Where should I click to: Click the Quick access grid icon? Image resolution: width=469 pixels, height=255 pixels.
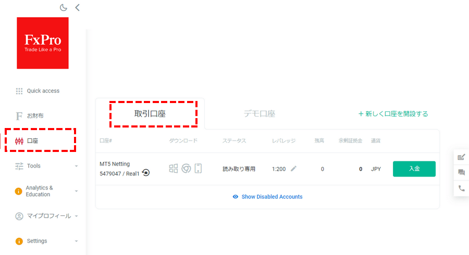[19, 91]
